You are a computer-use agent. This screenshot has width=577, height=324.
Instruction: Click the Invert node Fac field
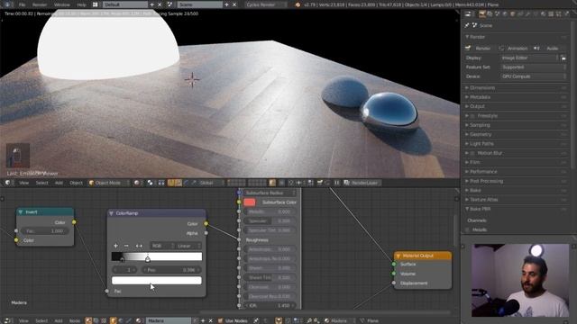point(45,231)
